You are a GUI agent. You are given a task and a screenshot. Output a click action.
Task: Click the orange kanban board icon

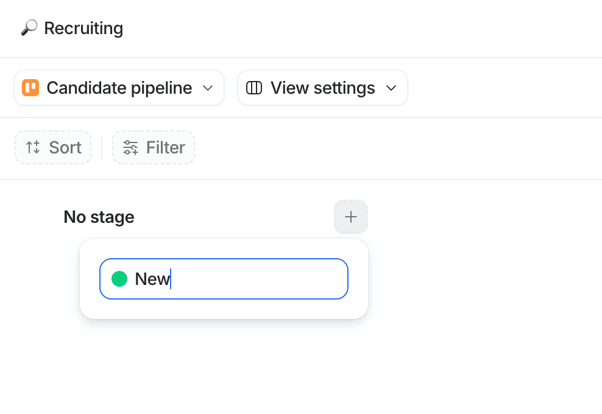pos(30,88)
